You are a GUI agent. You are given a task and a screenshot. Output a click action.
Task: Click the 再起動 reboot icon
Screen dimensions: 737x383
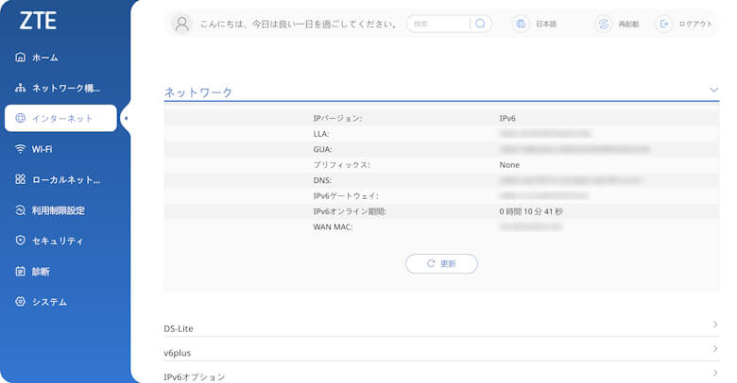(603, 24)
